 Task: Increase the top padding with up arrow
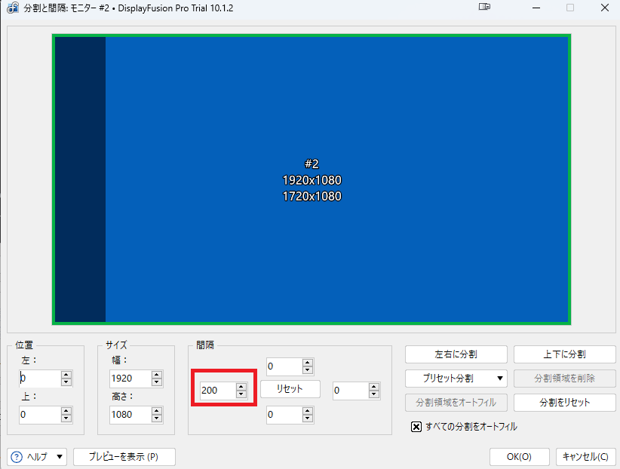point(308,362)
